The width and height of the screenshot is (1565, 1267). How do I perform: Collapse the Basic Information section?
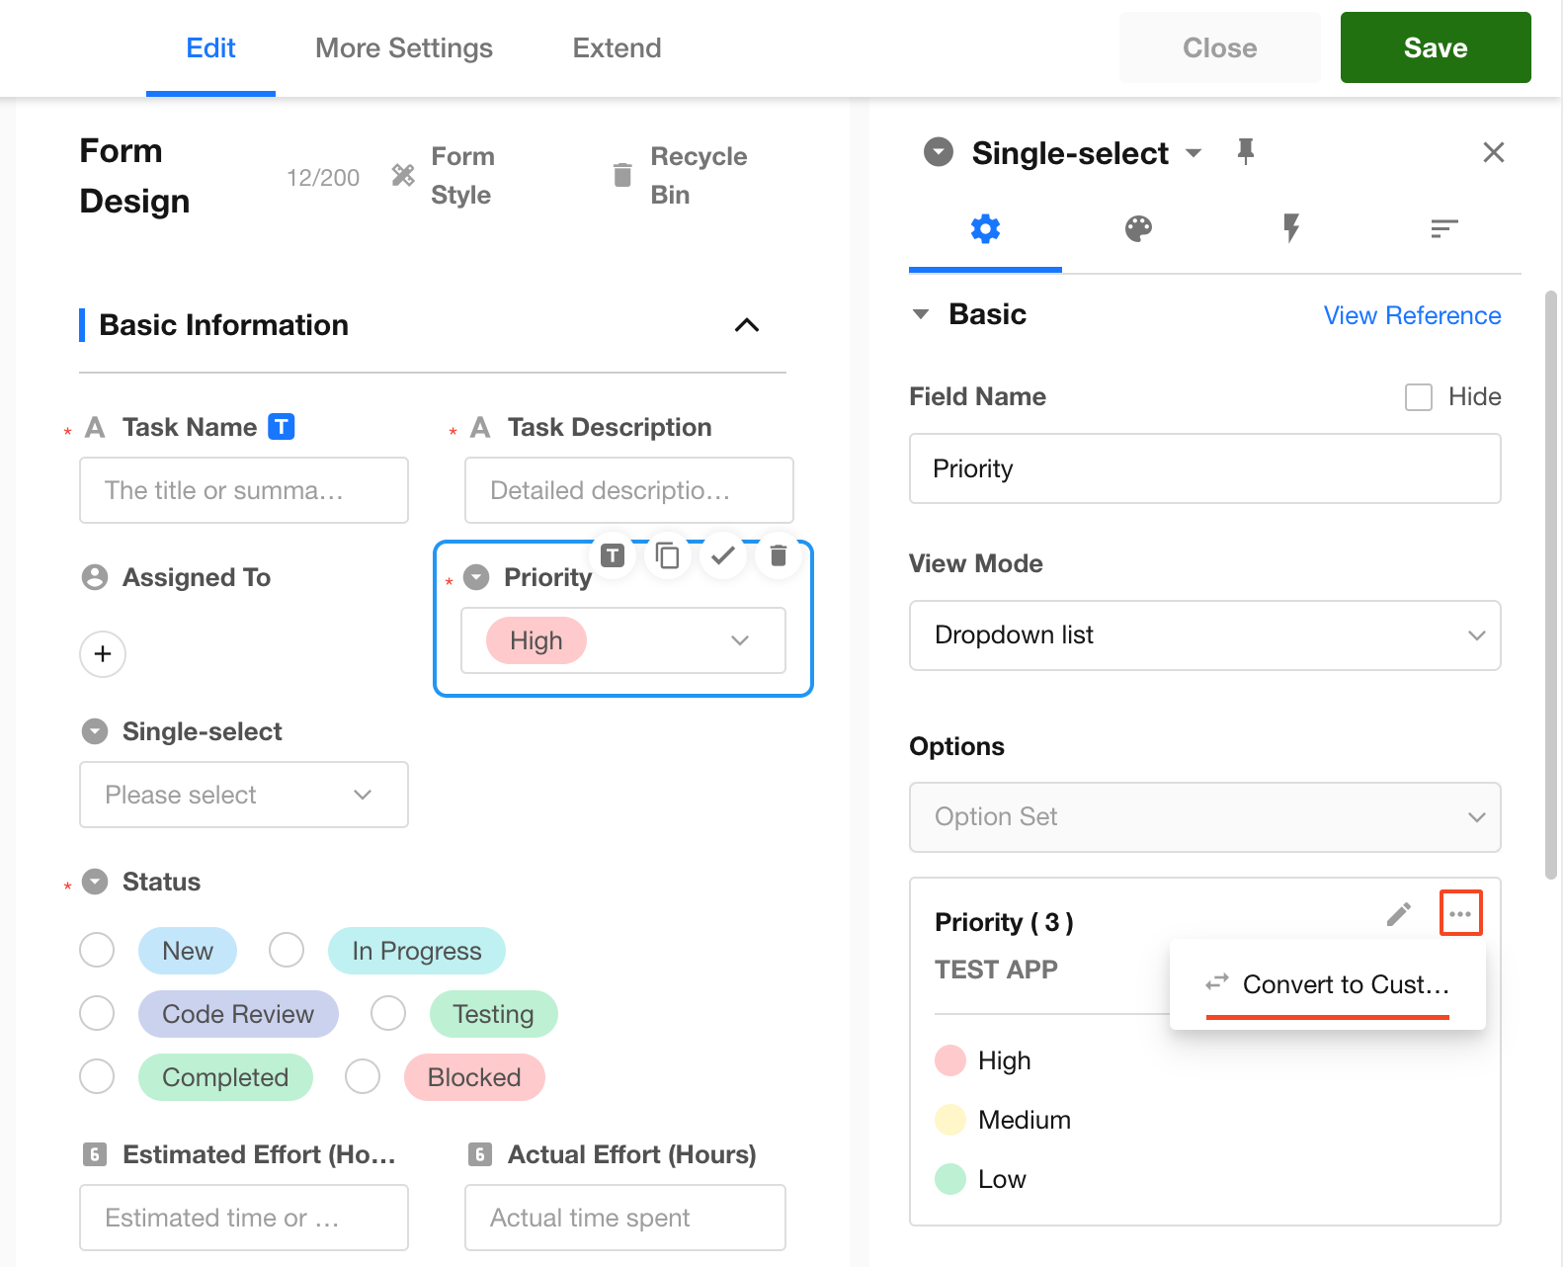pos(747,325)
